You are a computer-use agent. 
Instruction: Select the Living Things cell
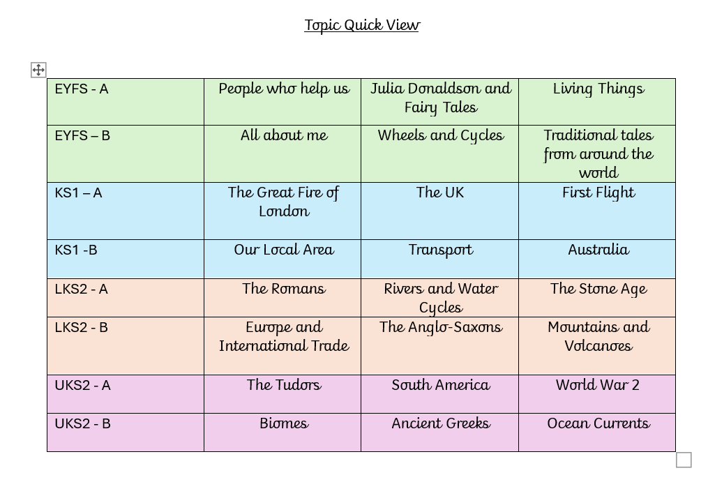coord(598,89)
